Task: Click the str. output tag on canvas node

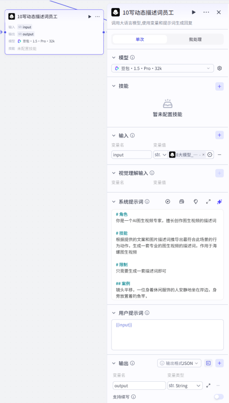Action: point(26,34)
